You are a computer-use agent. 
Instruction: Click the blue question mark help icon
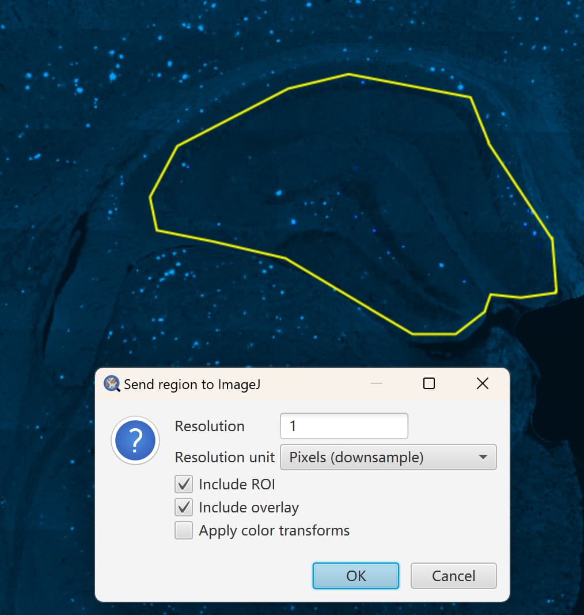(x=135, y=441)
